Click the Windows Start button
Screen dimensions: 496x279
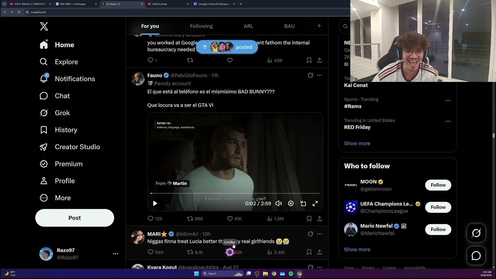click(196, 274)
